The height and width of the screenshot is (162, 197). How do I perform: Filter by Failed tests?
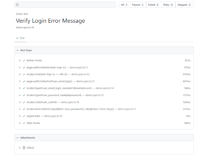point(154,5)
